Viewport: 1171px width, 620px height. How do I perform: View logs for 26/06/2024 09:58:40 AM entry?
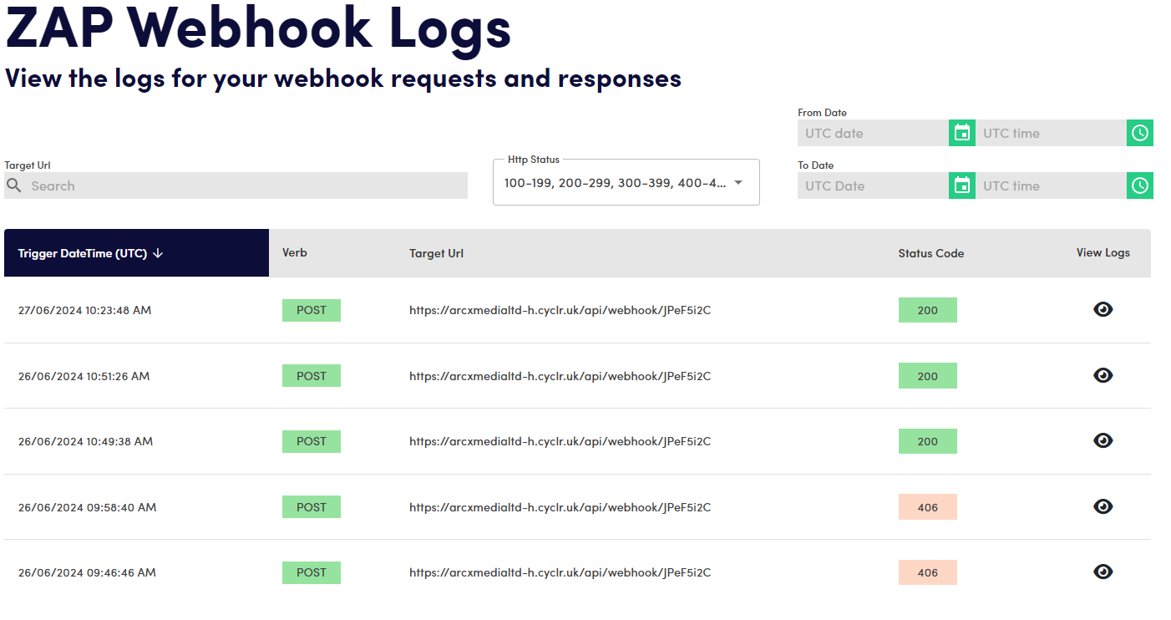pyautogui.click(x=1103, y=507)
